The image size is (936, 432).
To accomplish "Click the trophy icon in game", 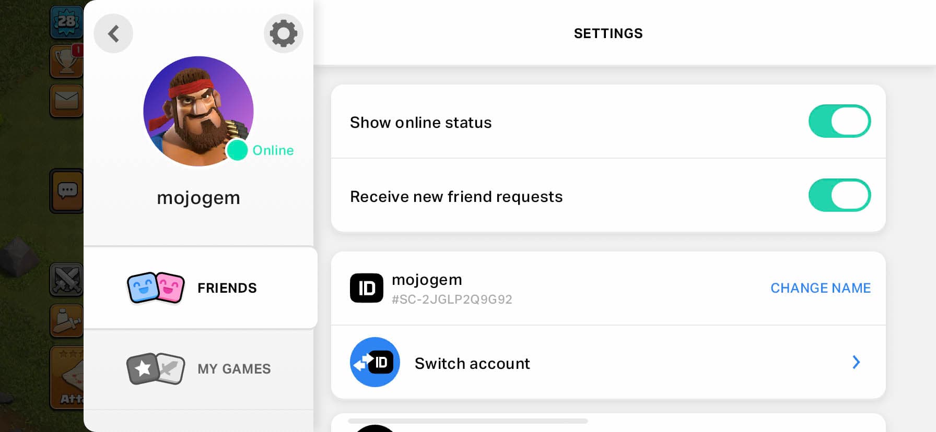I will [66, 61].
